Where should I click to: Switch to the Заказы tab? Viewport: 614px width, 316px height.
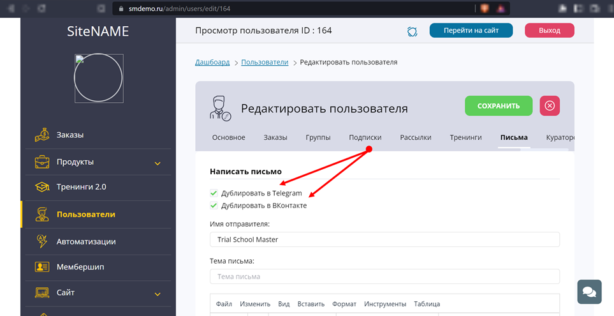coord(275,138)
